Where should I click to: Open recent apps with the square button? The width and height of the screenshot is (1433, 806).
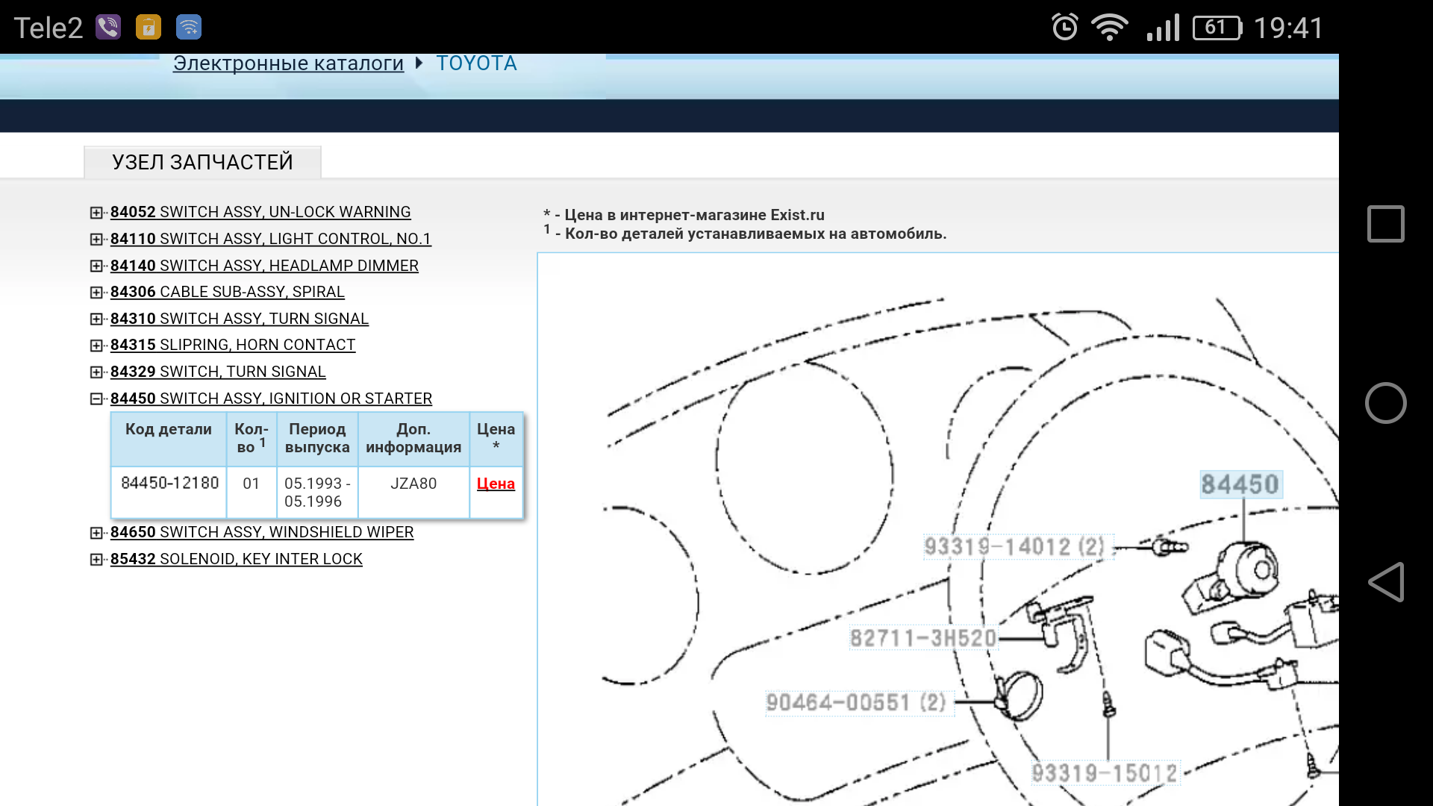pos(1385,224)
